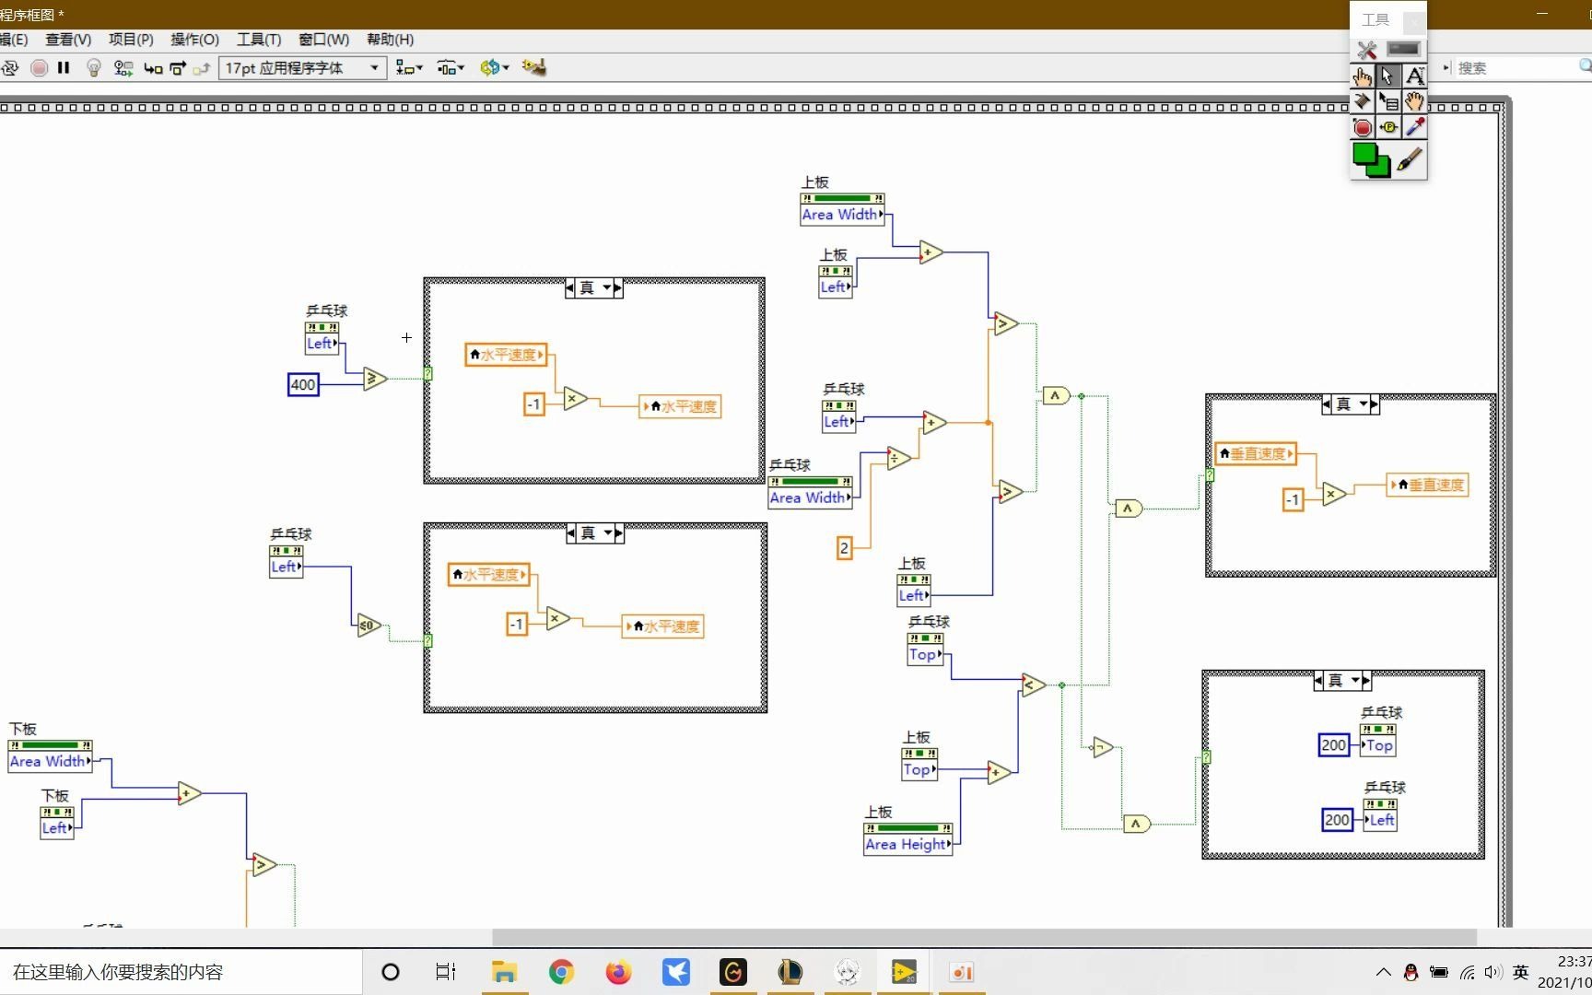Click the Divide function node
1592x995 pixels.
point(899,458)
